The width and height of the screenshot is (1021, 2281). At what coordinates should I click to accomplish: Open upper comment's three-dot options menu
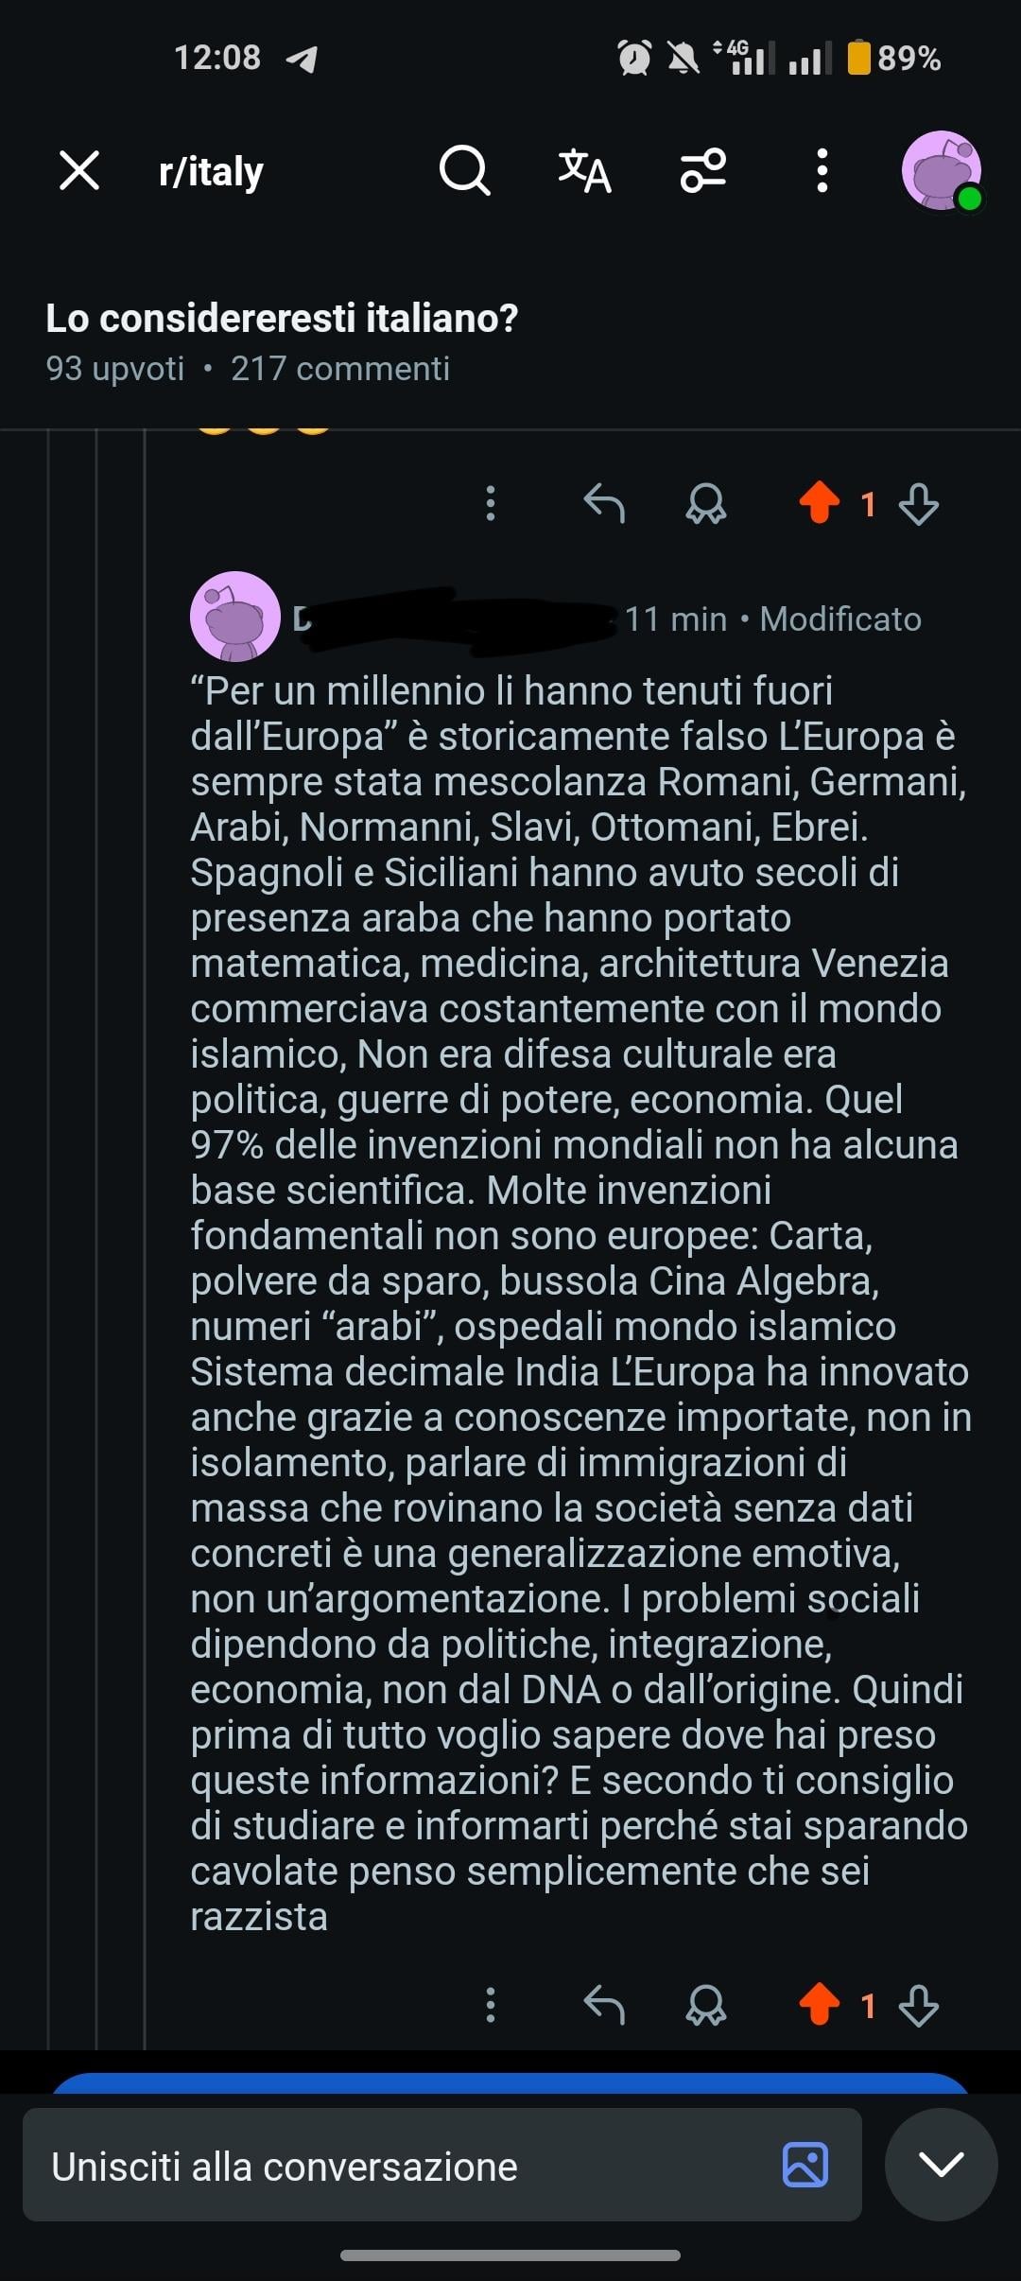490,503
